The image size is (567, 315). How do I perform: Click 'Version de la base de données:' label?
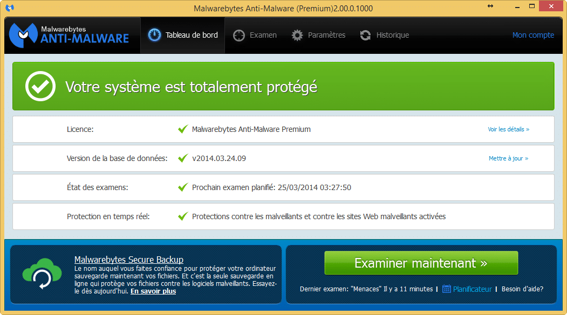coord(117,158)
